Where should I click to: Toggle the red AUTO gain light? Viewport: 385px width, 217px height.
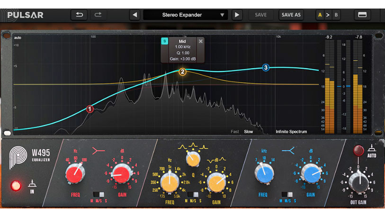click(358, 151)
